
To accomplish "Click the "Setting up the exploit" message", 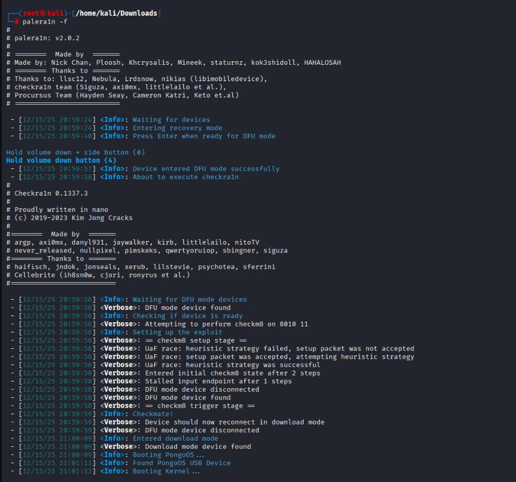I will point(177,332).
